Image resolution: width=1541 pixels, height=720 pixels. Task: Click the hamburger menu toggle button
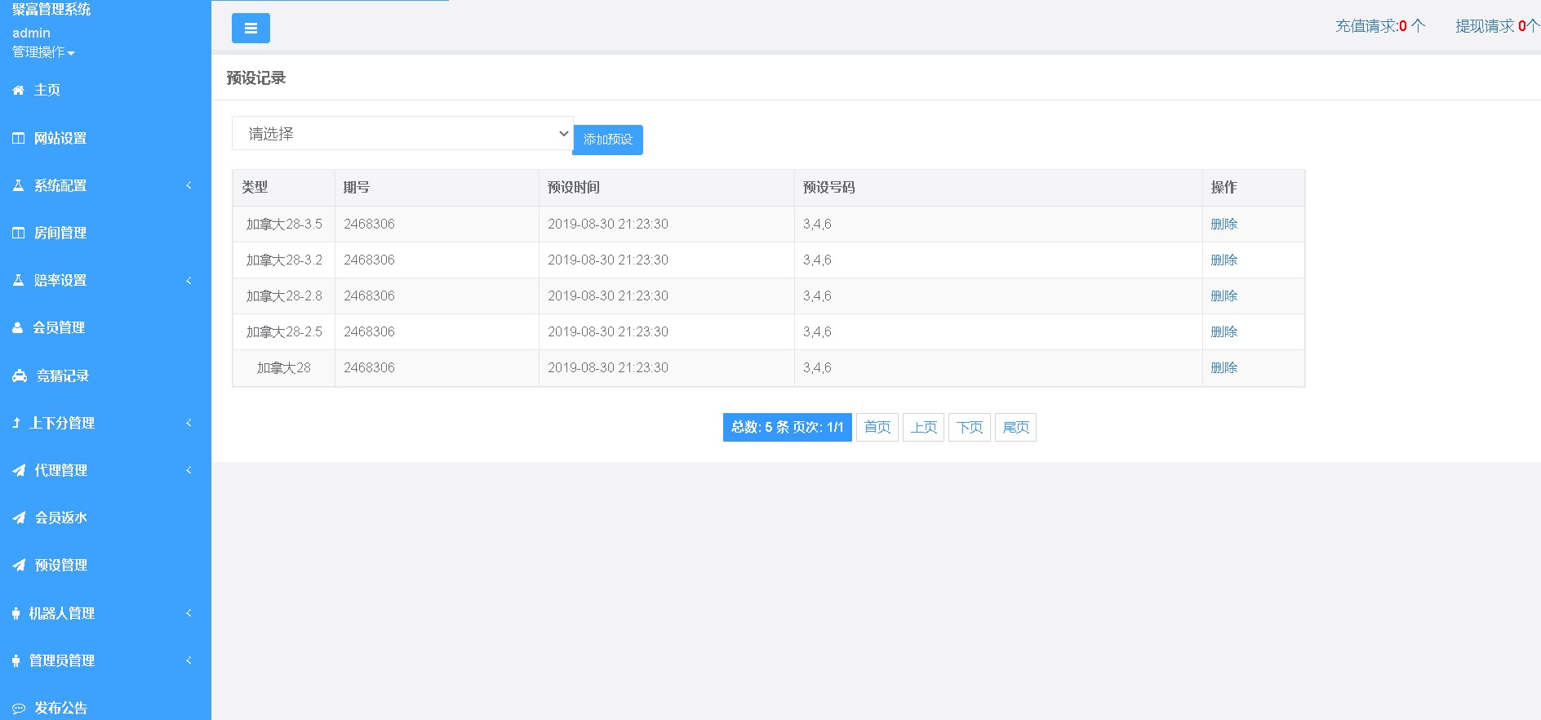pyautogui.click(x=251, y=29)
